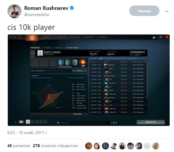Select the ПРОФИЛЬ tab
Image resolution: width=174 pixels, height=152 pixels.
35,48
